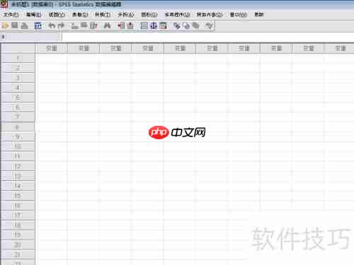
Task: Click the Insert Variable toolbar icon
Action: tap(130, 25)
